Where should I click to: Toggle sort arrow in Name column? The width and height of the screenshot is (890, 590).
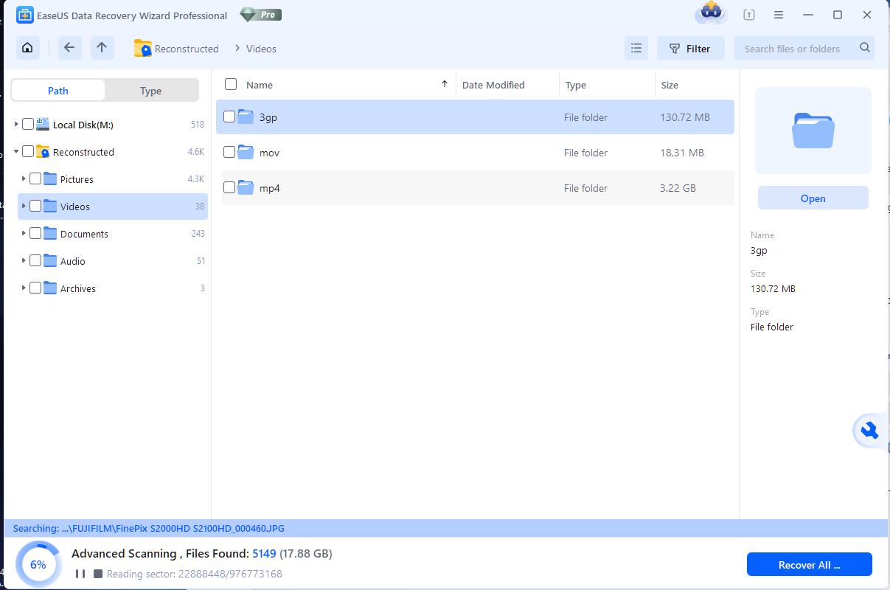pyautogui.click(x=445, y=84)
